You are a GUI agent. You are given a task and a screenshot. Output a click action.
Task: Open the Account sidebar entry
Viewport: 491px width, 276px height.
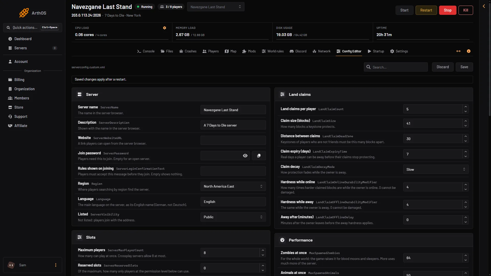coord(32,62)
